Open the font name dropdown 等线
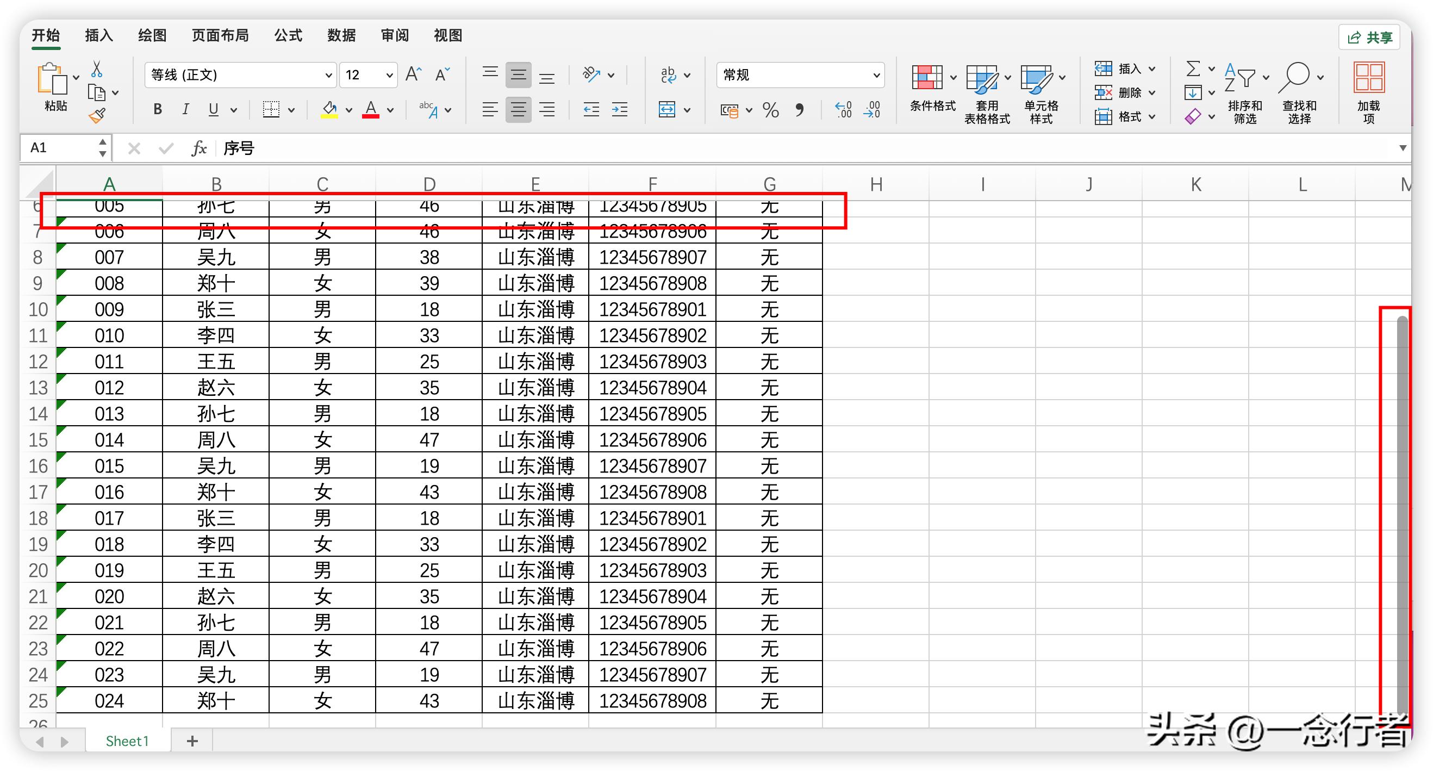The image size is (1433, 771). (328, 75)
